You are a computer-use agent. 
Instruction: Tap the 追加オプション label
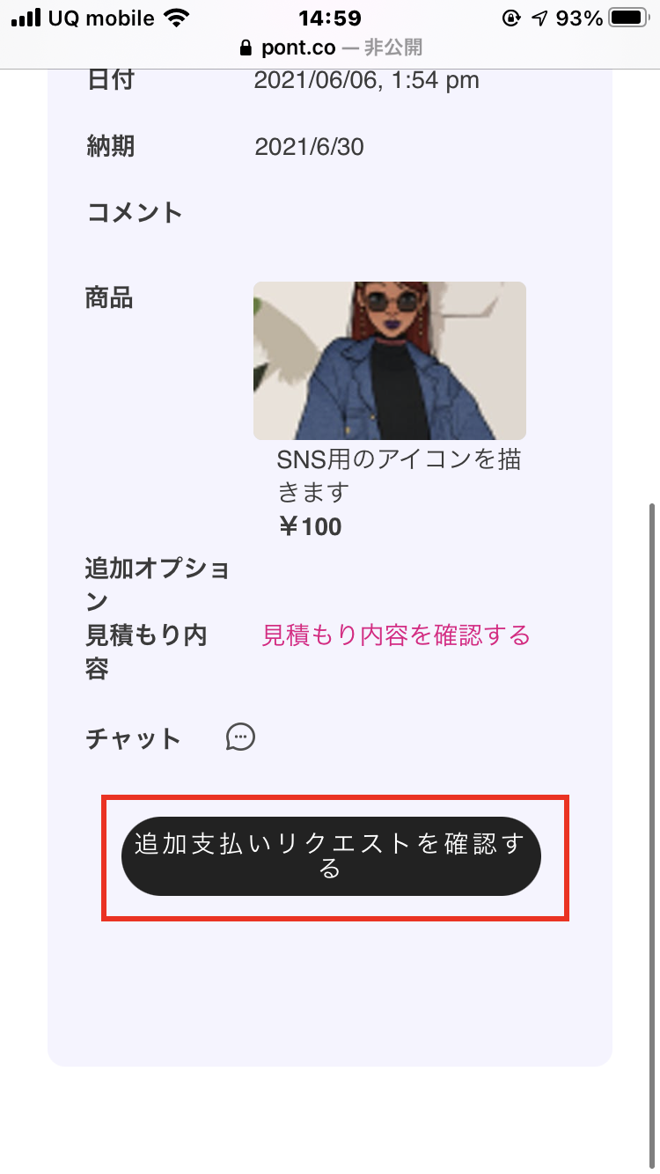tap(158, 584)
